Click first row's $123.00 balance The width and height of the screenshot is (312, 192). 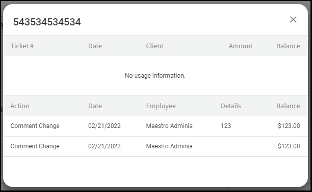(x=289, y=126)
